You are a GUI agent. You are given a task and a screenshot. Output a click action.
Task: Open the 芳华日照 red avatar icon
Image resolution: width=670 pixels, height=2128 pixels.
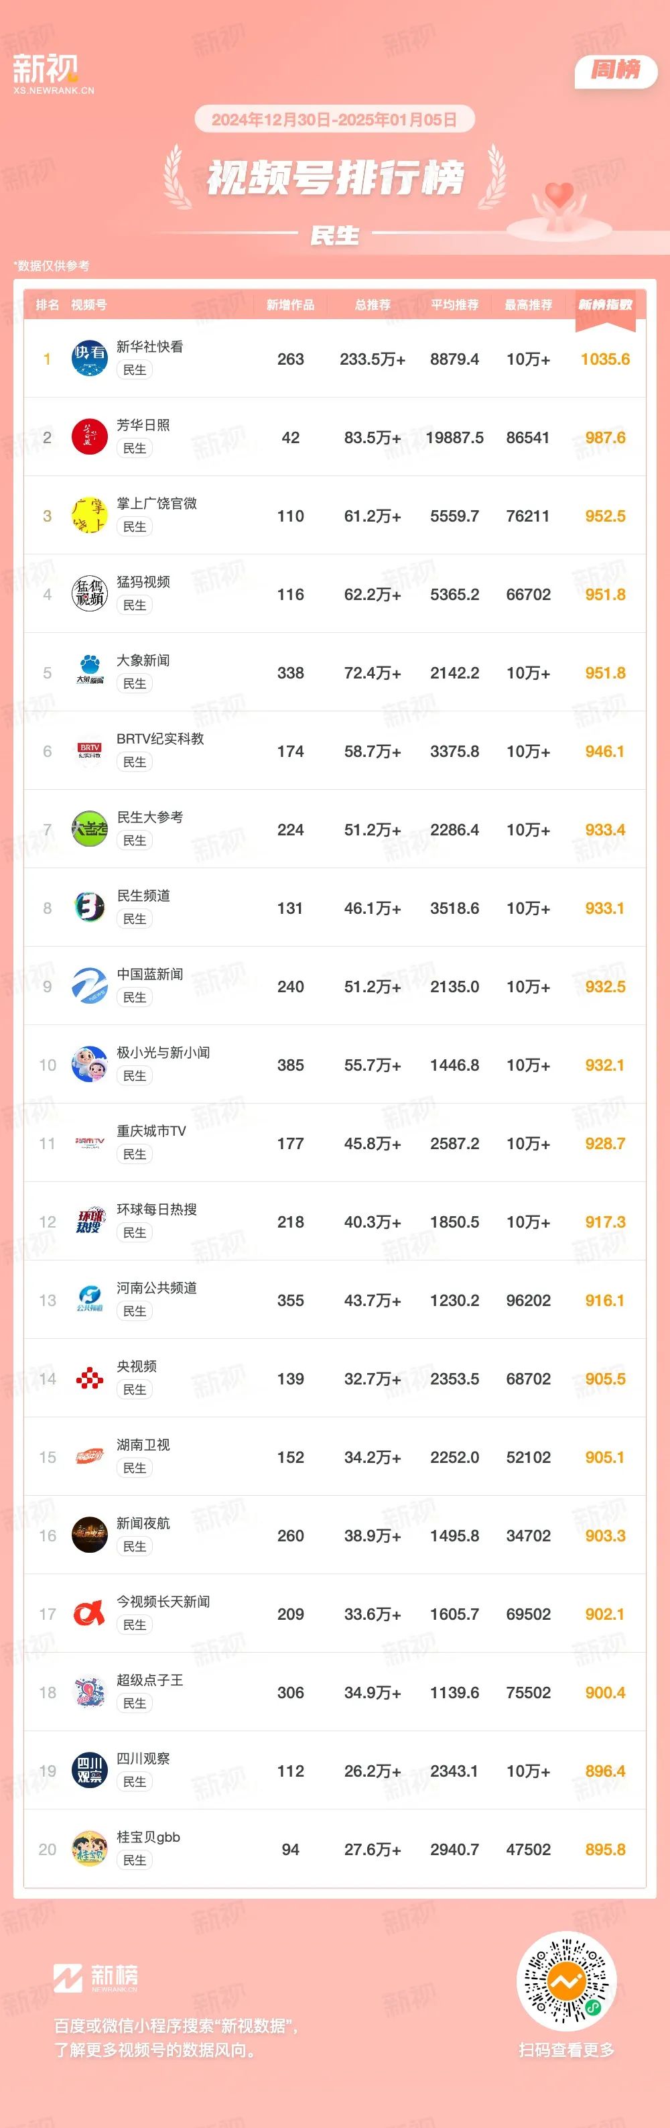tap(89, 437)
